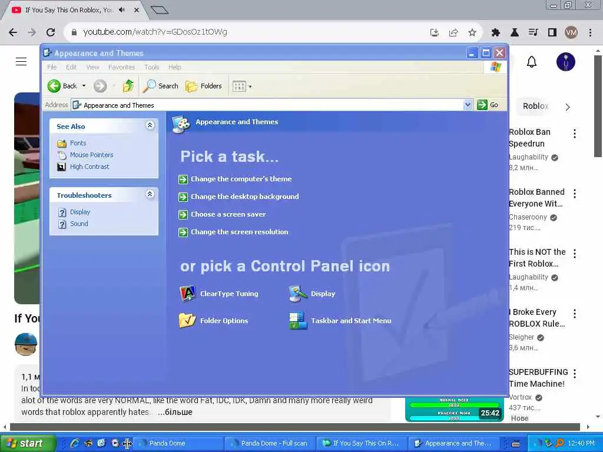Click the VM profile avatar in Chrome
This screenshot has height=452, width=603.
[571, 33]
